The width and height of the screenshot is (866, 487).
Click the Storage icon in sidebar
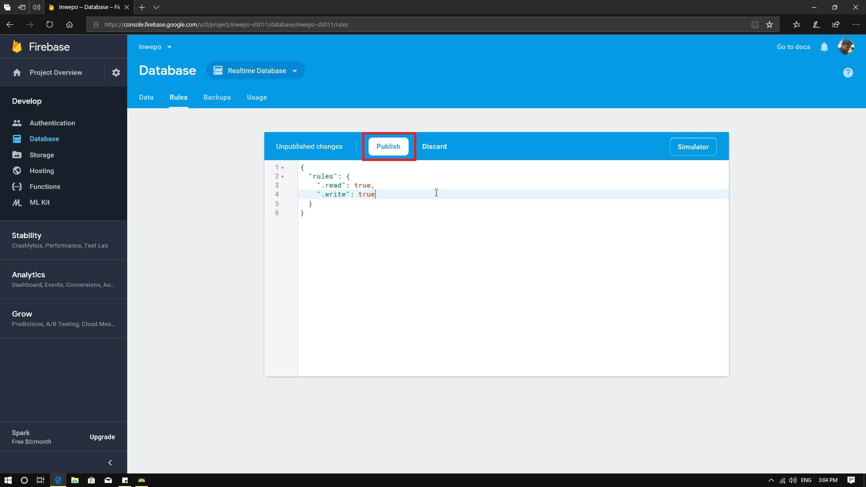pyautogui.click(x=17, y=155)
